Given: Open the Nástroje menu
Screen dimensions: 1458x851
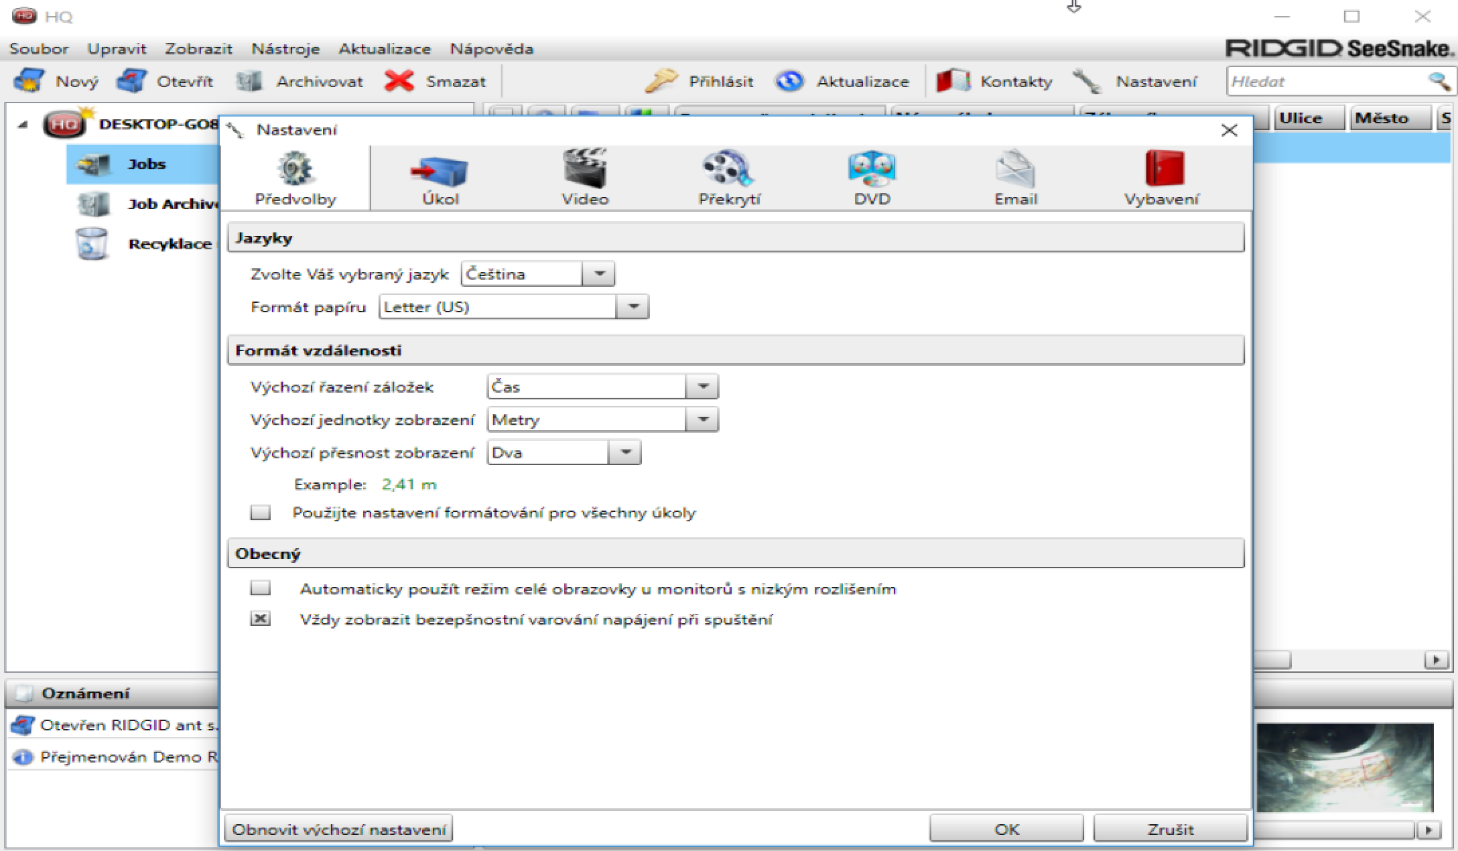Looking at the screenshot, I should [285, 49].
